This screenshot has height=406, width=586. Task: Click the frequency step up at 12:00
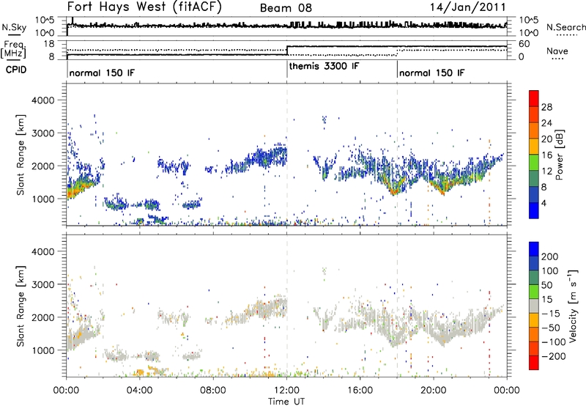point(286,51)
